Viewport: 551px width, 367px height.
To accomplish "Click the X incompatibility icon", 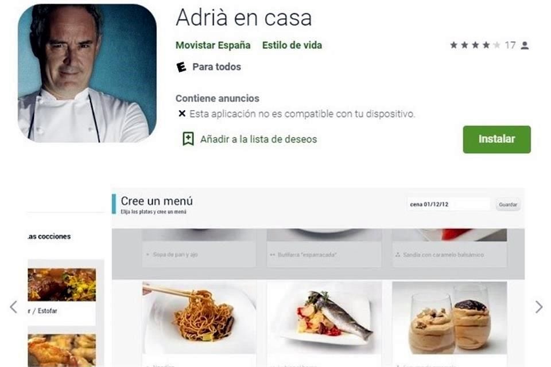I will coord(182,114).
